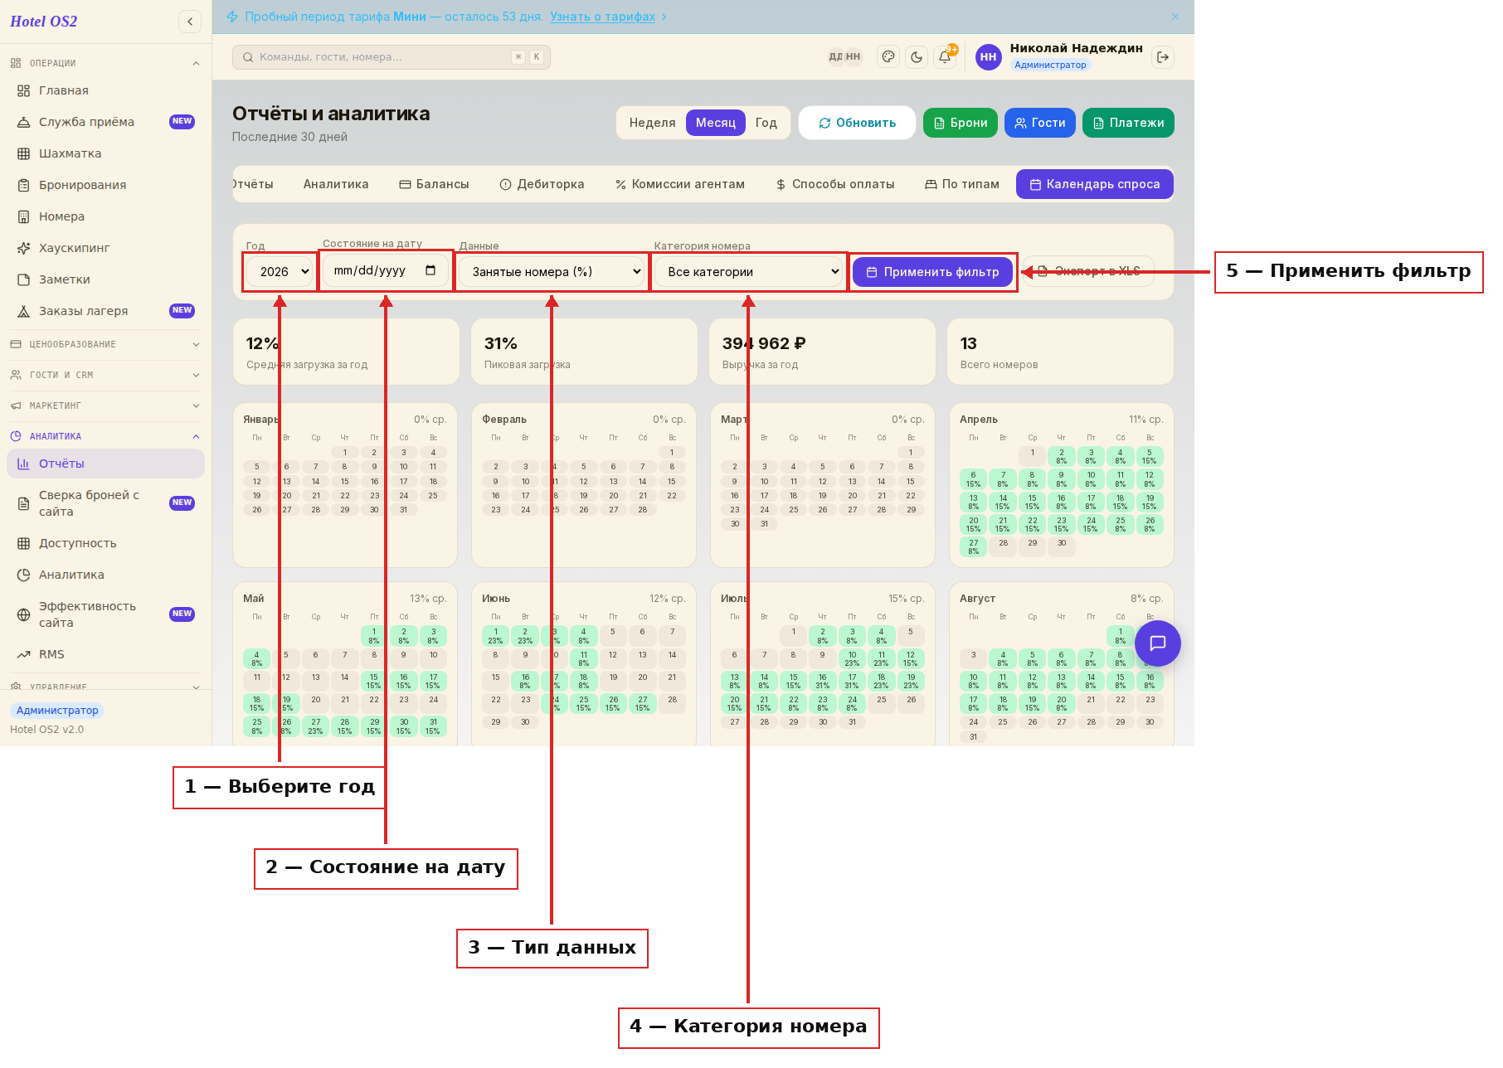Collapse the sidebar with chevron button
Viewport: 1503px width, 1068px height.
point(190,22)
